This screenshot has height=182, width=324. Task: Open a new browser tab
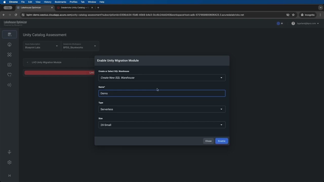[98, 8]
